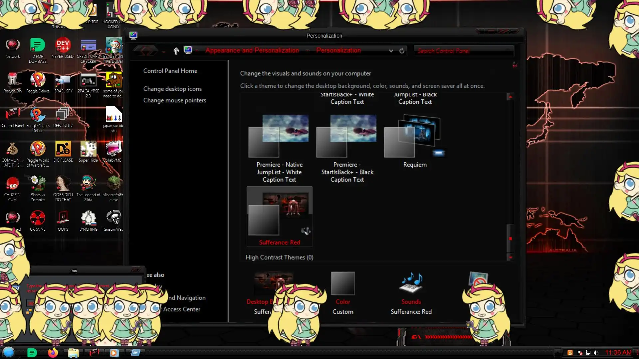The height and width of the screenshot is (359, 639).
Task: Select the Requiem theme thumbnail
Action: [414, 136]
